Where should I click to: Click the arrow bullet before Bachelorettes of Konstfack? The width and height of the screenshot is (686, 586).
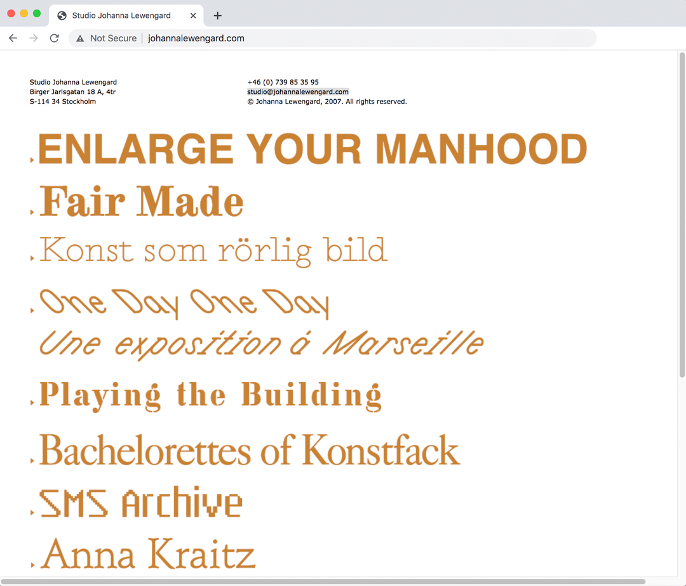click(32, 460)
